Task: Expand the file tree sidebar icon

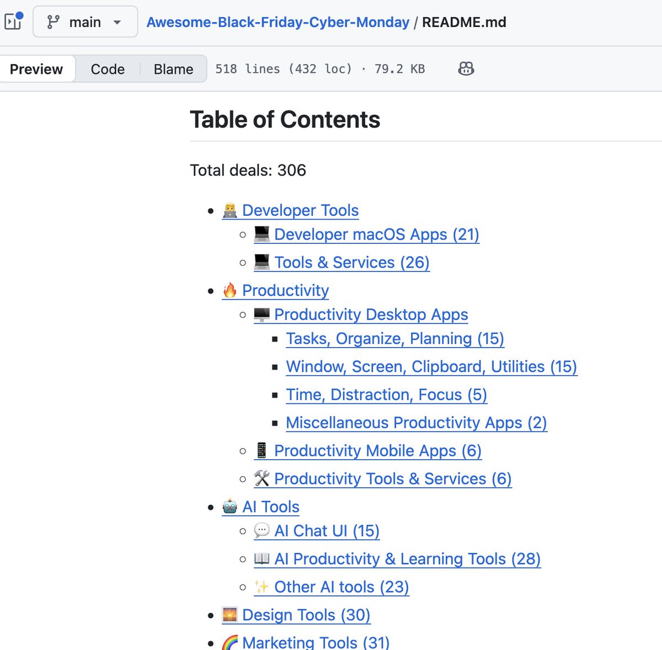Action: [13, 22]
